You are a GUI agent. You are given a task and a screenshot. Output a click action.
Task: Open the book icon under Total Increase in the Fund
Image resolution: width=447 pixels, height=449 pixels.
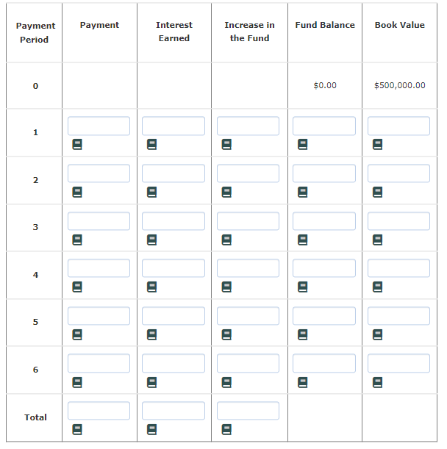pyautogui.click(x=226, y=430)
